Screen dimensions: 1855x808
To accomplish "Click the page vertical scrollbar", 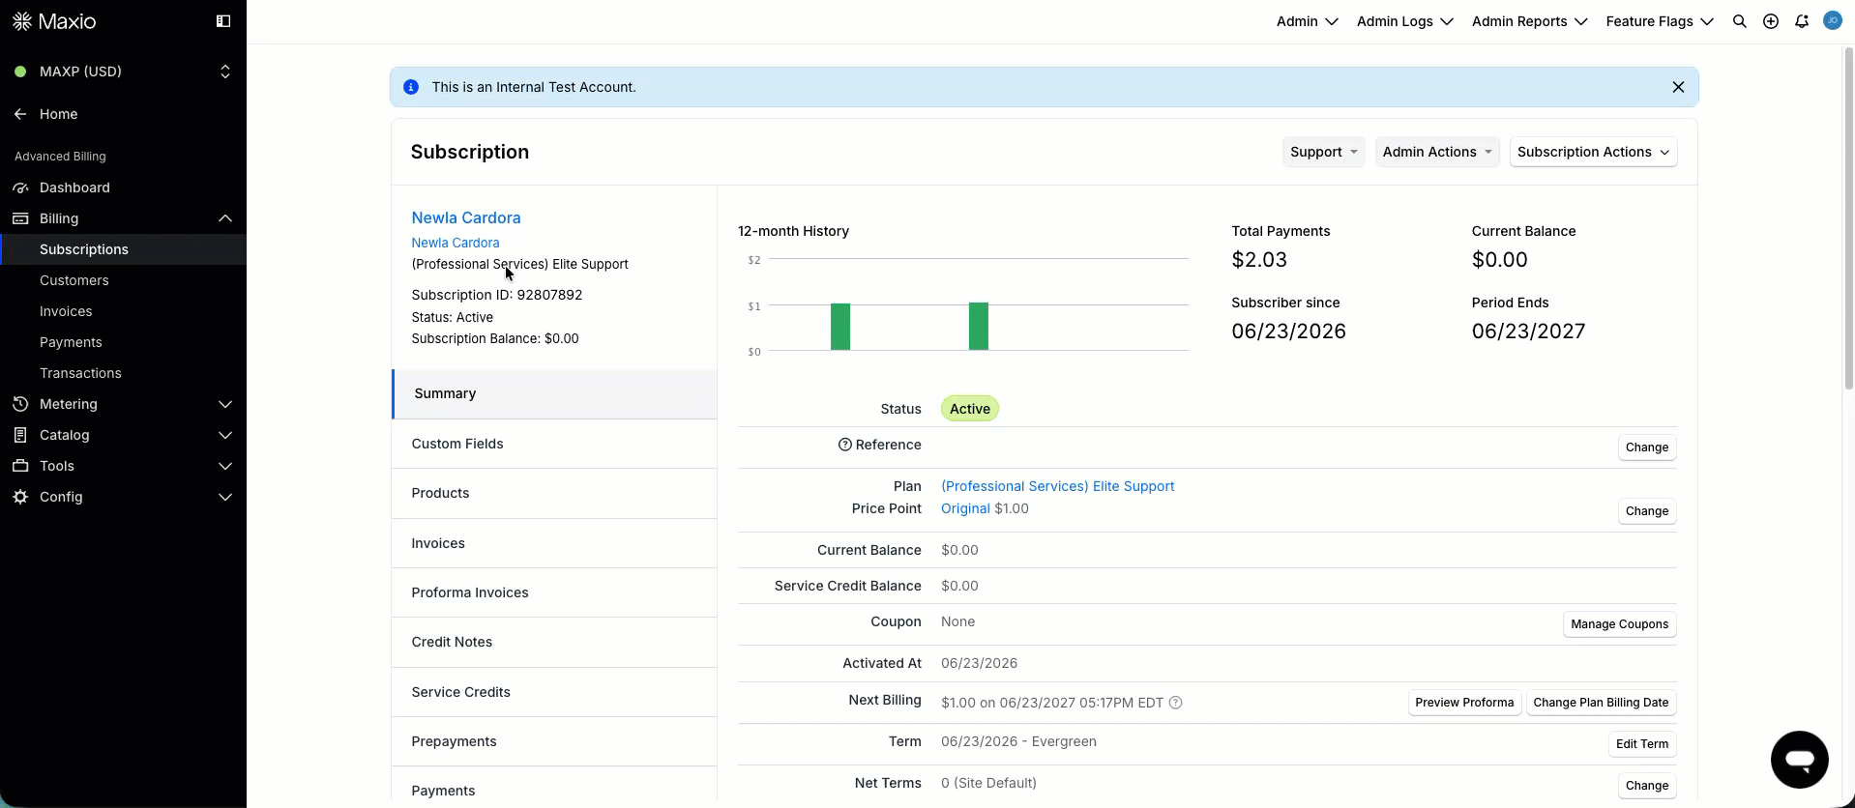I will click(x=1848, y=217).
